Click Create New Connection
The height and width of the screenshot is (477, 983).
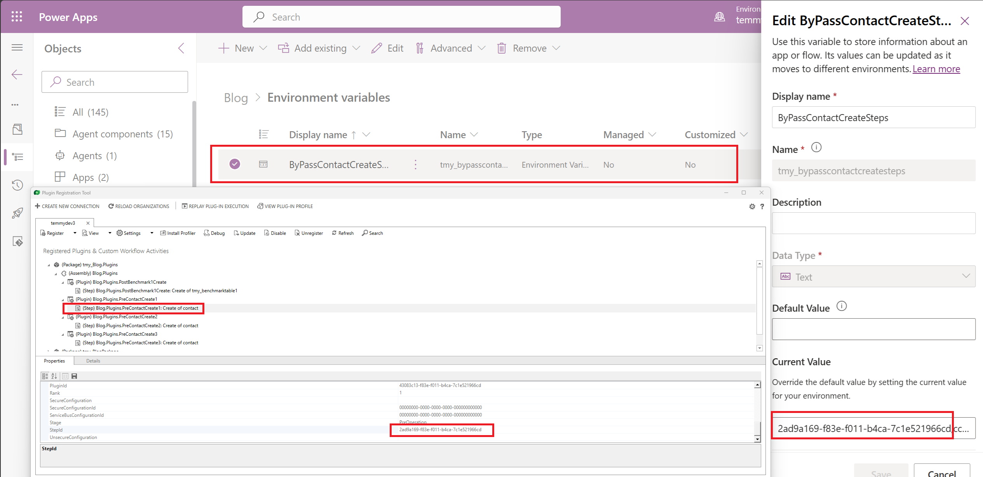pos(67,206)
